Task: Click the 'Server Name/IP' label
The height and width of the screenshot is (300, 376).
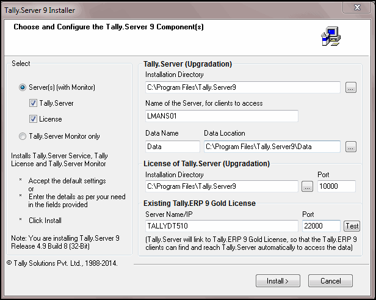Action: (169, 214)
